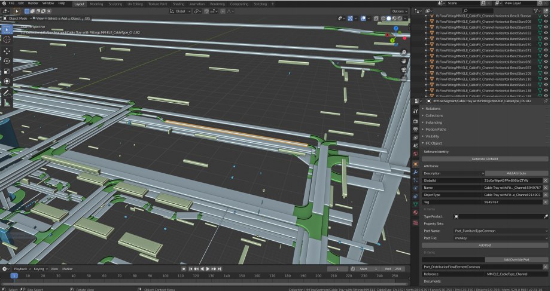551x291 pixels.
Task: Select the Rotate tool in left toolbar
Action: 7,61
